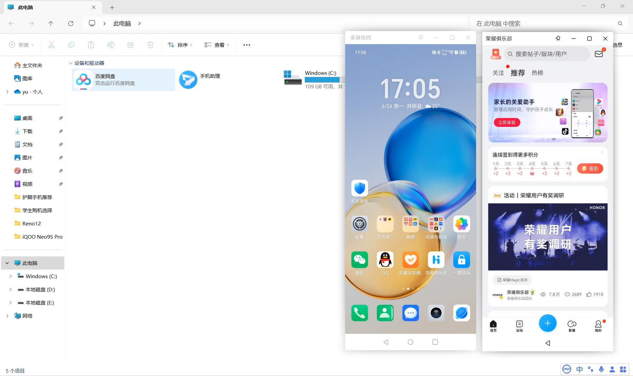Collapse 此电脑 tree node

tap(7, 263)
